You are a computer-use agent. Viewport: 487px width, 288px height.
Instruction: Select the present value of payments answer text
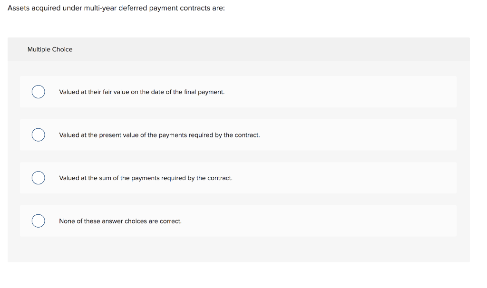(159, 135)
